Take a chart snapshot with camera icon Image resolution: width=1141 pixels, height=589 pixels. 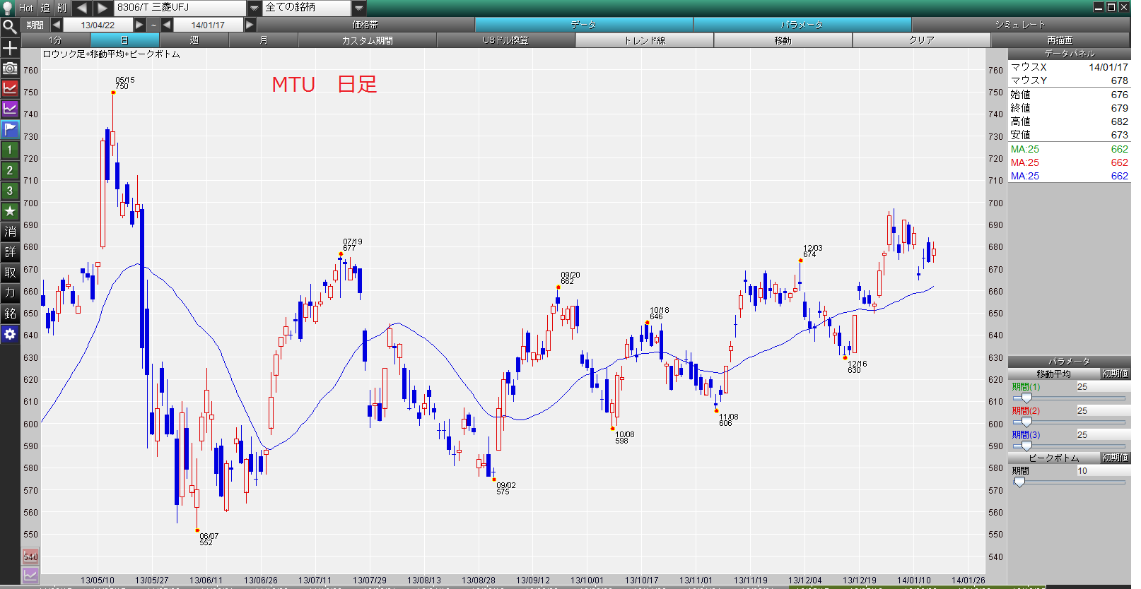[10, 69]
